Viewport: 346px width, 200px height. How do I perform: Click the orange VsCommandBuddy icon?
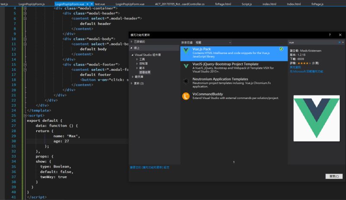pos(186,96)
